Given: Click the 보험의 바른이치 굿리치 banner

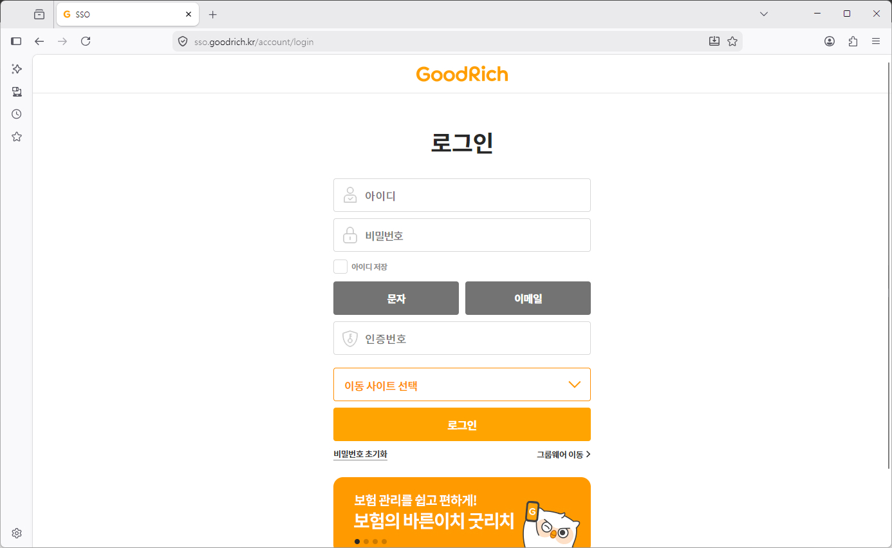Looking at the screenshot, I should coord(462,513).
